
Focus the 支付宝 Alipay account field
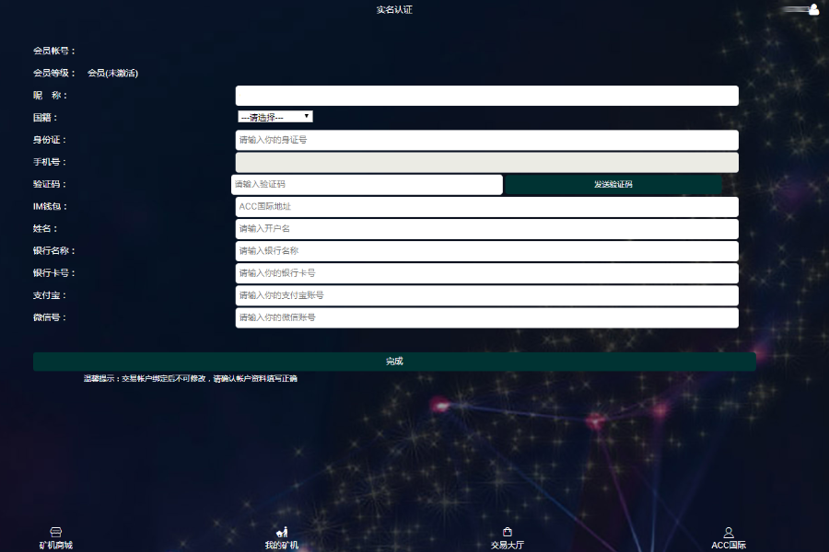coord(487,295)
